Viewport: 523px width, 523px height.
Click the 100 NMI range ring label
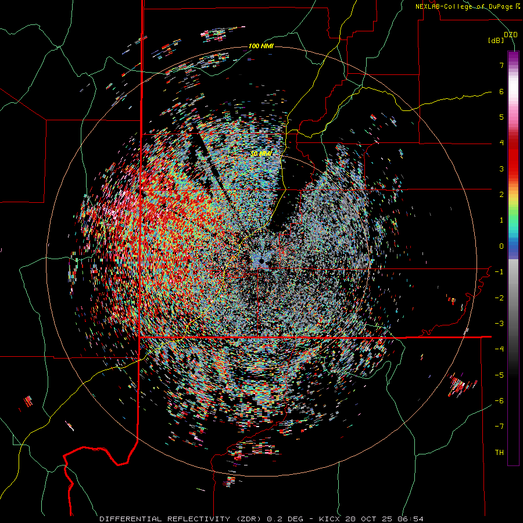tap(261, 46)
